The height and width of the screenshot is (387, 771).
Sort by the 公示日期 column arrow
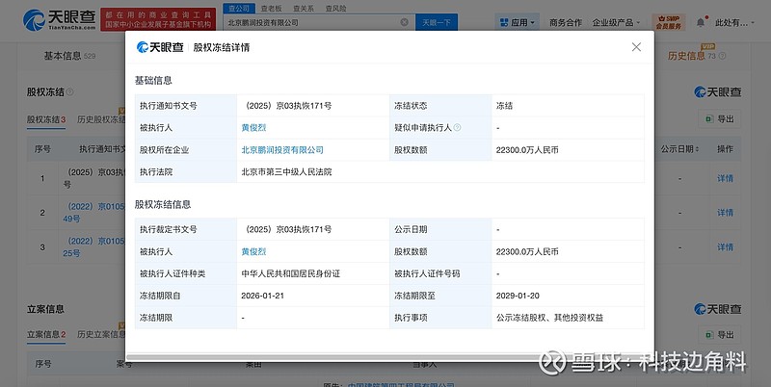(697, 150)
